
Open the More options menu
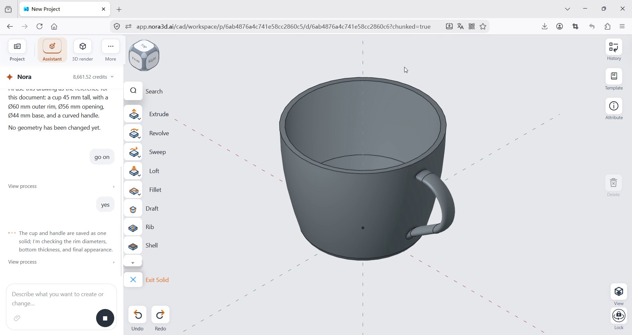111,50
